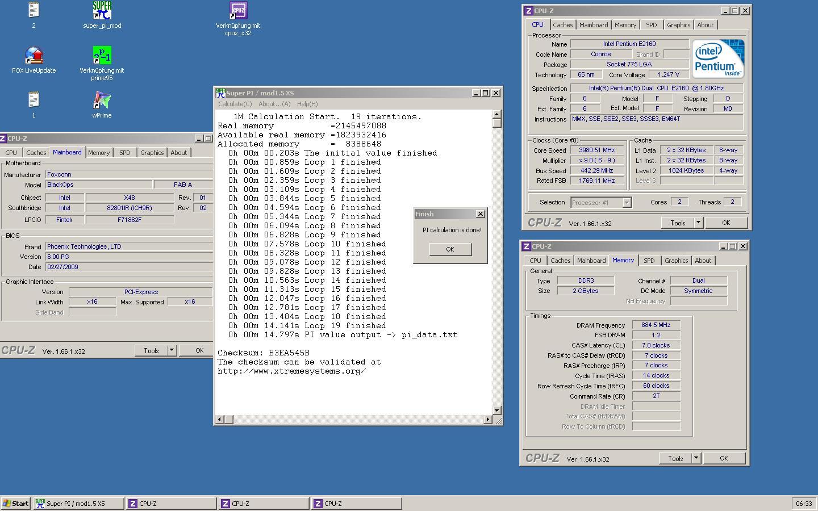The width and height of the screenshot is (818, 511).
Task: Expand the Processor #1 selection dropdown
Action: pyautogui.click(x=627, y=203)
